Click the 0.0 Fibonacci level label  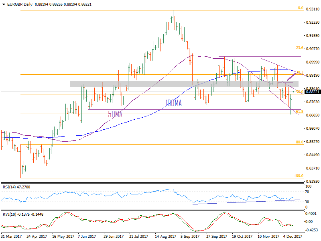point(300,8)
